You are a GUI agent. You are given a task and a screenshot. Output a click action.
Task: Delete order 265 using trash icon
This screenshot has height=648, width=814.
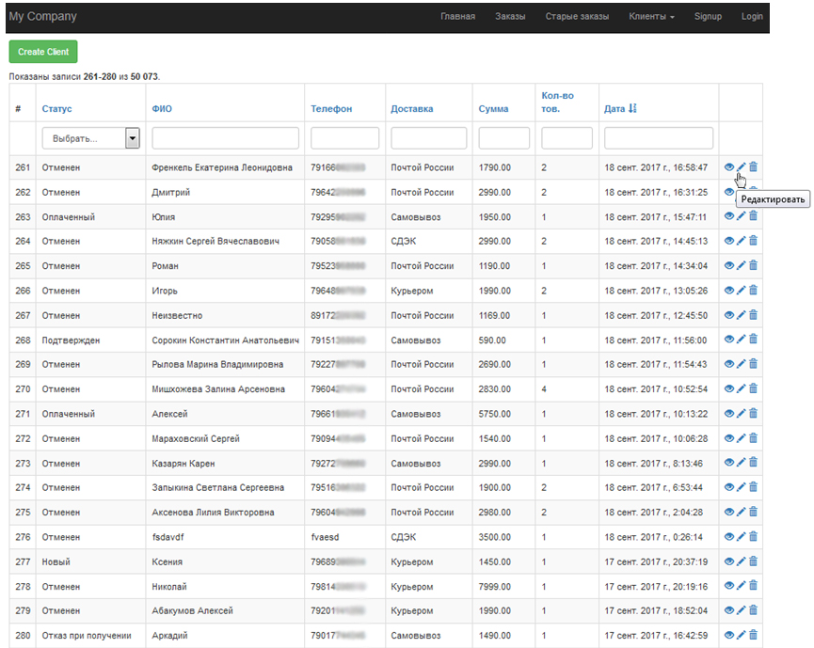pos(753,266)
